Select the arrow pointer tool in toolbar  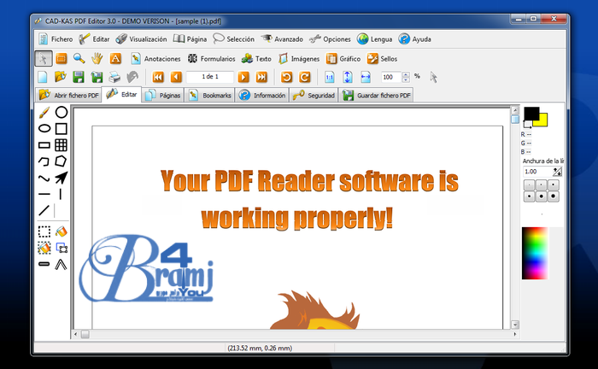(44, 59)
